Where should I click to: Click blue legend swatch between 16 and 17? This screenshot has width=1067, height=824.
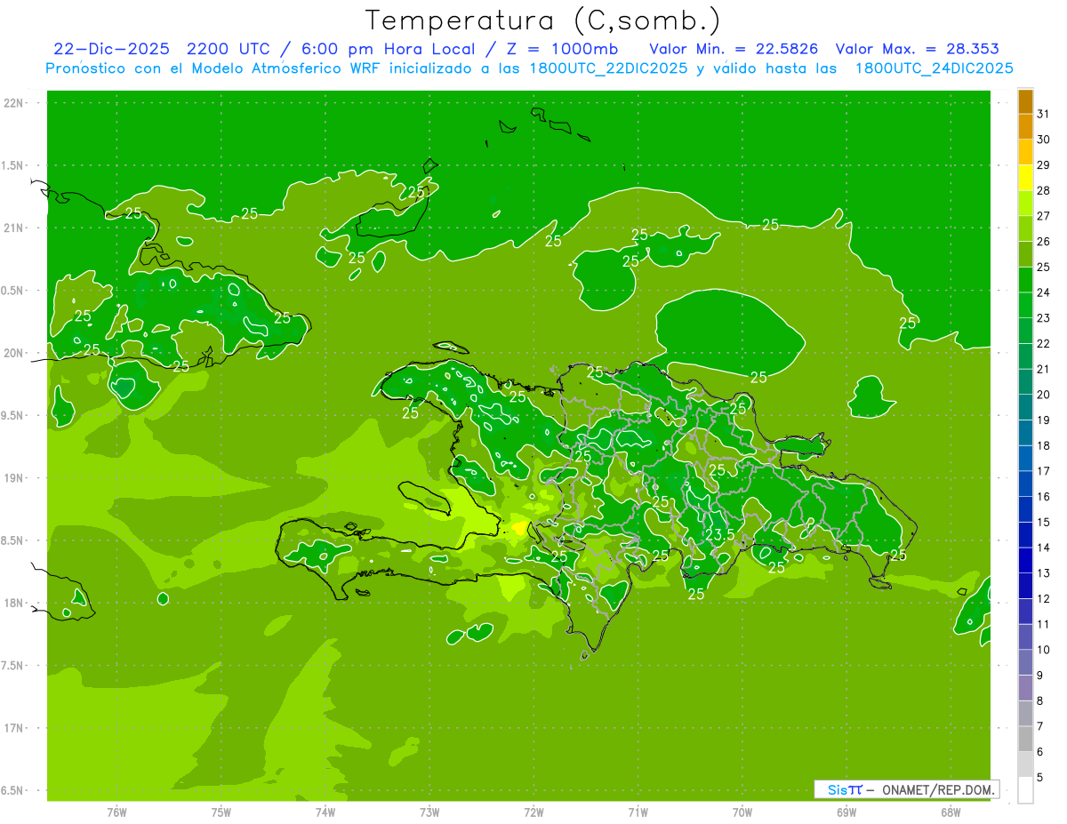click(1025, 484)
